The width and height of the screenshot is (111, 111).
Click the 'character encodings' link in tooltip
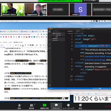[95, 60]
